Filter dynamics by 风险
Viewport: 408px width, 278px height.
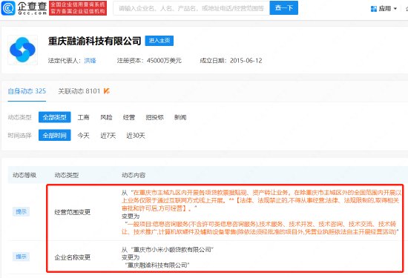(x=106, y=118)
